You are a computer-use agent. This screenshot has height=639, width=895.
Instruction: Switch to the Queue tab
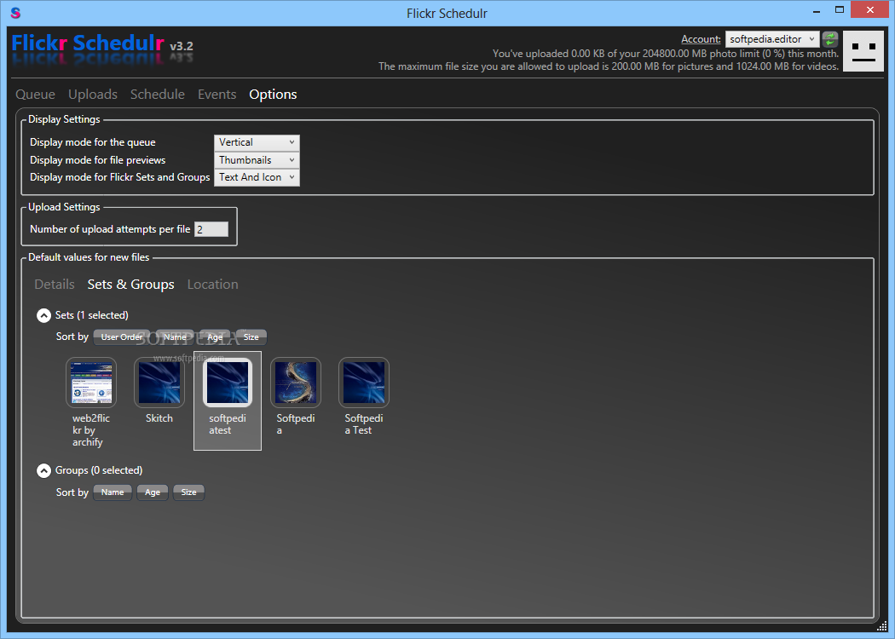tap(36, 94)
